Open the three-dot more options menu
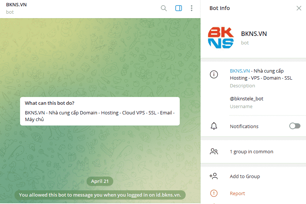Viewport: 306px width, 204px height. 192,8
